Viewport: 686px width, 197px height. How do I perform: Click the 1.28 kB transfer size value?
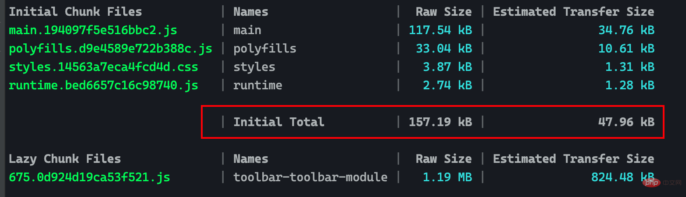point(630,85)
